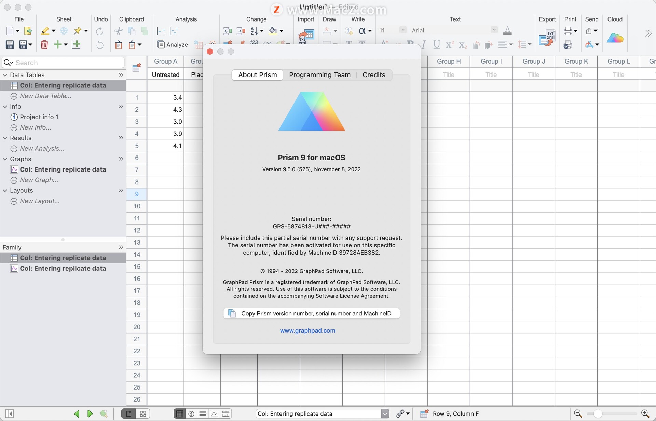
Task: Open the www.graphpad.com link
Action: [307, 330]
